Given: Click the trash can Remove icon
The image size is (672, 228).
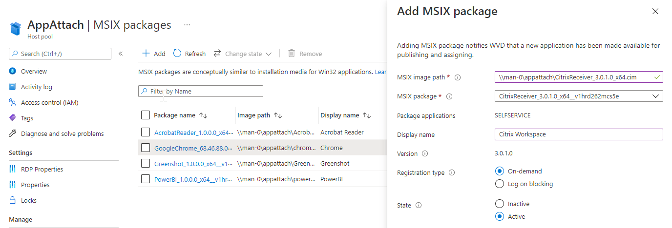Looking at the screenshot, I should (x=292, y=54).
